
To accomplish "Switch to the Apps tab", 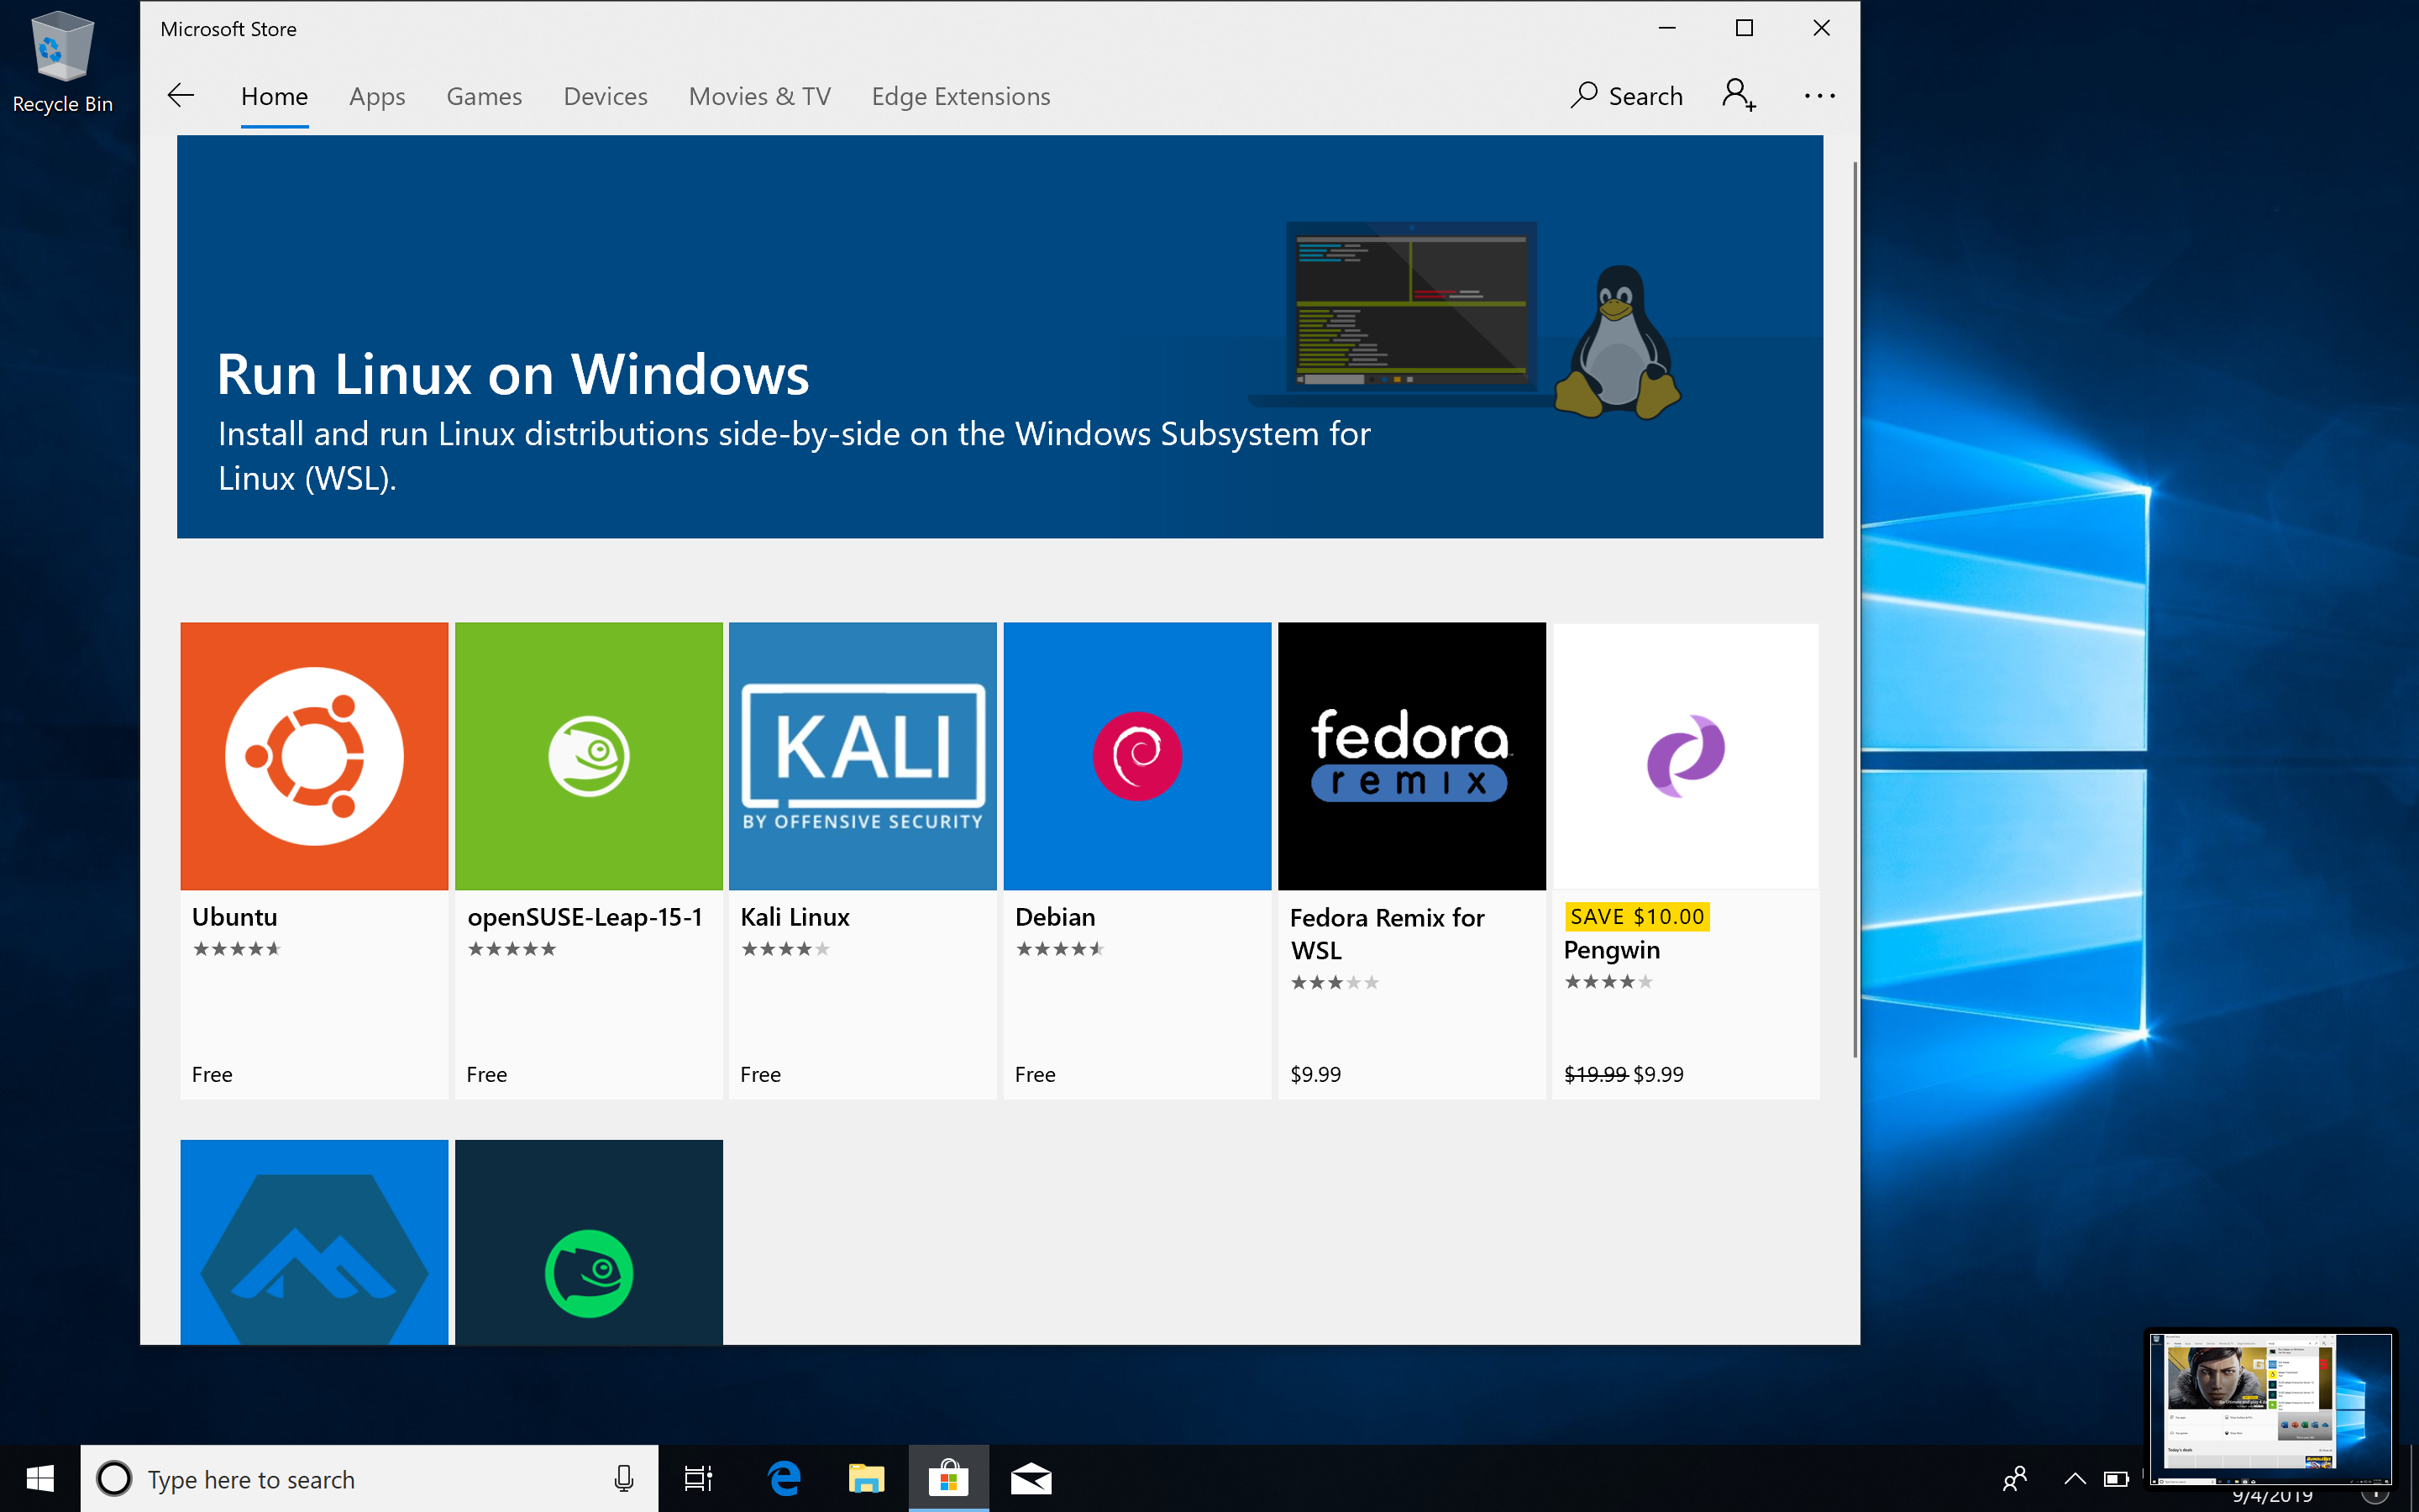I will [x=377, y=96].
